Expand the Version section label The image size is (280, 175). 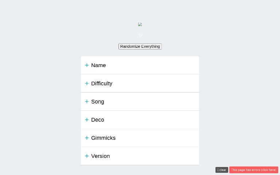(x=100, y=156)
